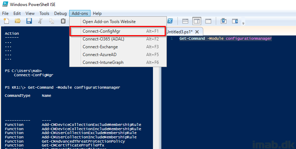Select Connect-Exchange menu entry
This screenshot has width=296, height=149.
(118, 47)
